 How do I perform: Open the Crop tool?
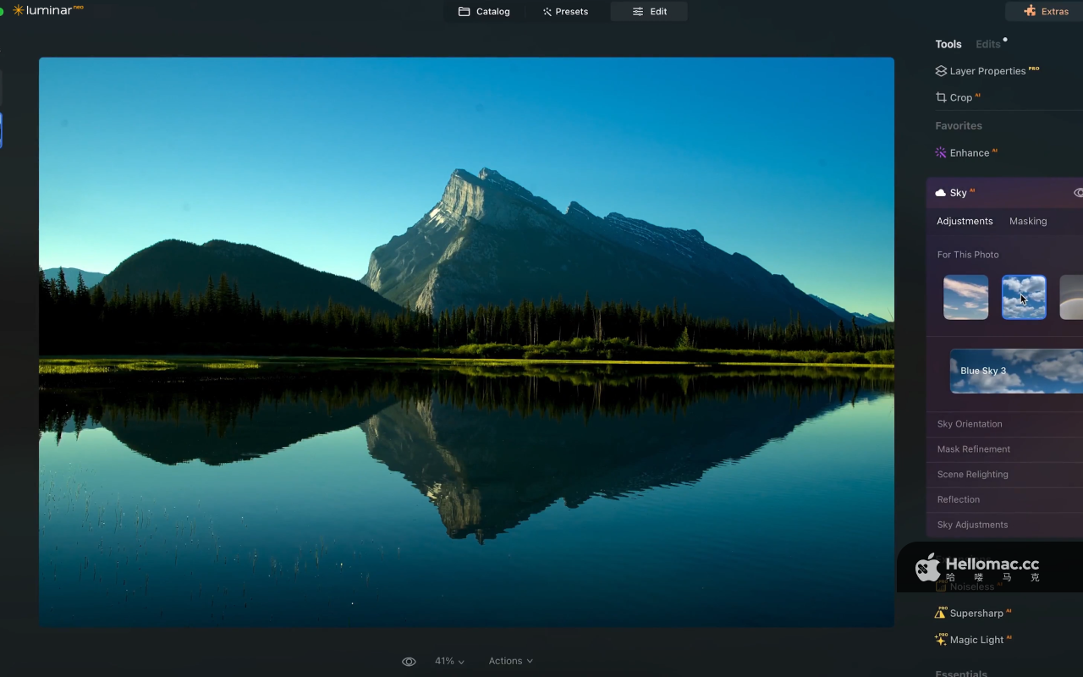click(x=958, y=97)
